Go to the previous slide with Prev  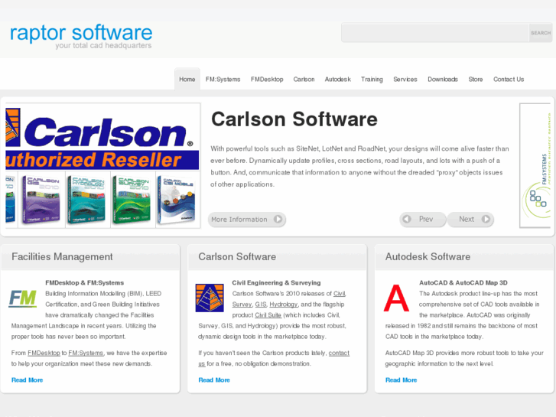click(423, 219)
